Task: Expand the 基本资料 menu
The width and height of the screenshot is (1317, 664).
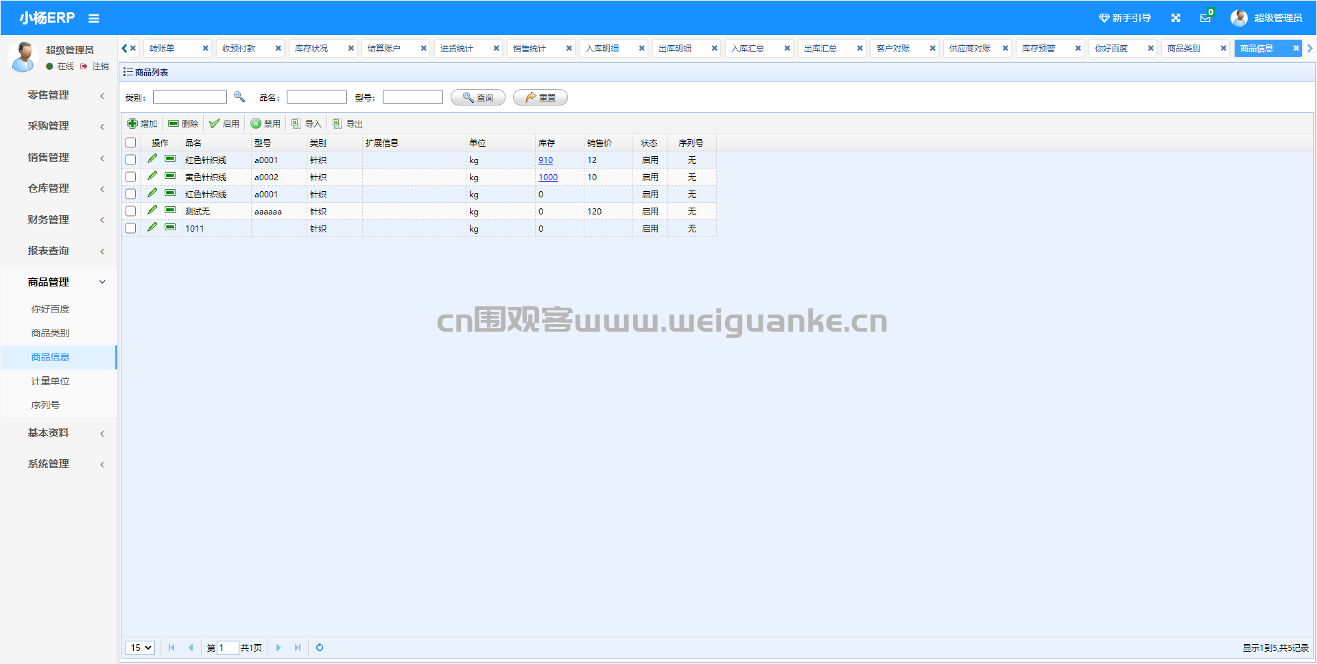Action: (59, 433)
